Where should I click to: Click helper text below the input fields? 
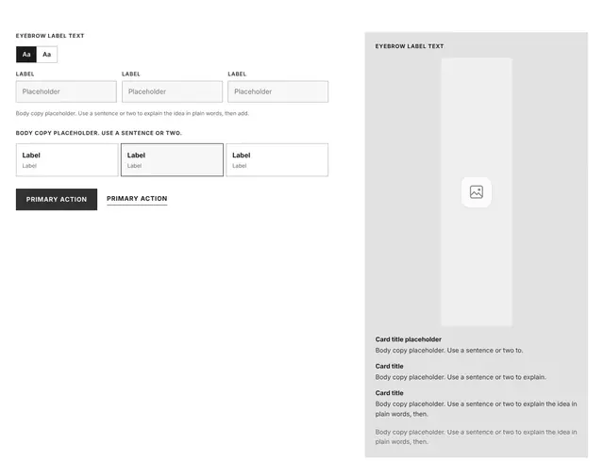(x=132, y=113)
